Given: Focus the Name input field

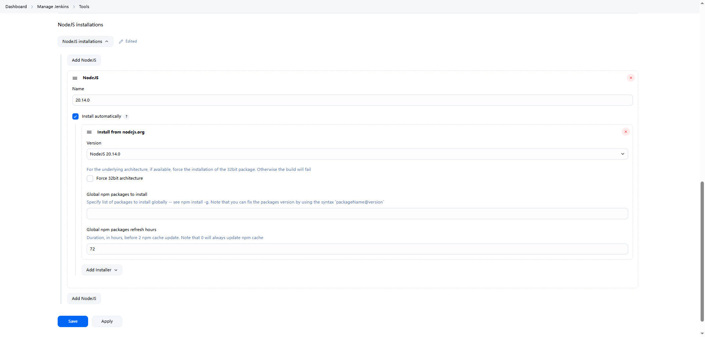Looking at the screenshot, I should pyautogui.click(x=352, y=100).
